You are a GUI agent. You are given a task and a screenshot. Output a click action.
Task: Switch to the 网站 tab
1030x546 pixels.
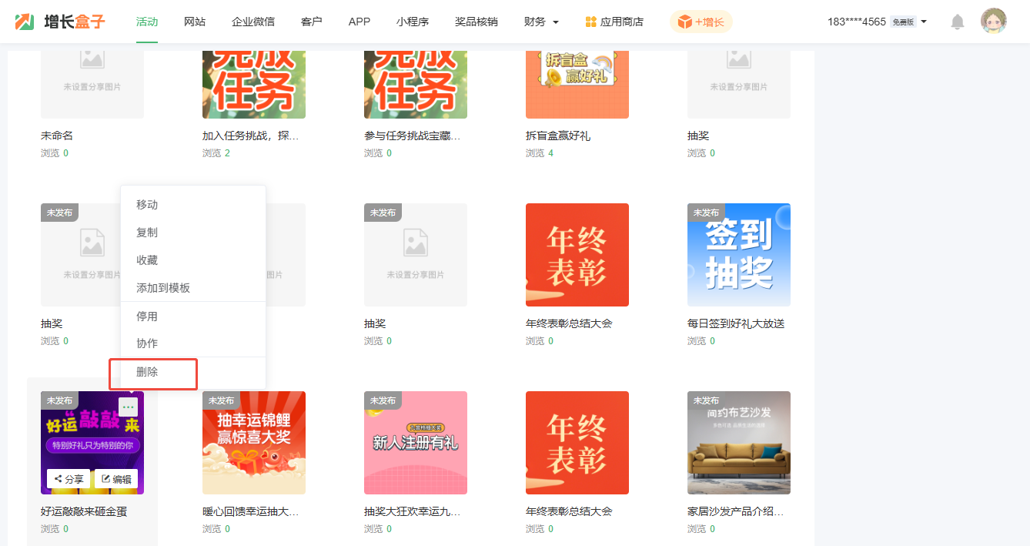point(195,22)
